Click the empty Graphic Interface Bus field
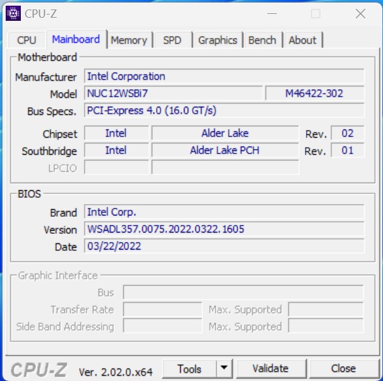Screen dimensions: 383x381 (x=243, y=292)
